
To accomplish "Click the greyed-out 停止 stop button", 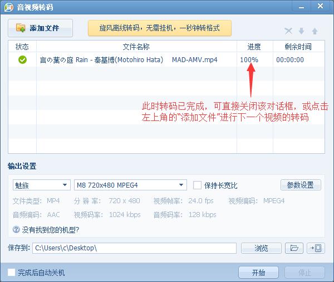I will (x=305, y=273).
